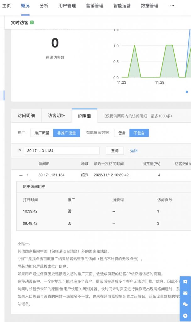Click the IP search input field
Viewport: 191px width, 322px height.
click(62, 151)
